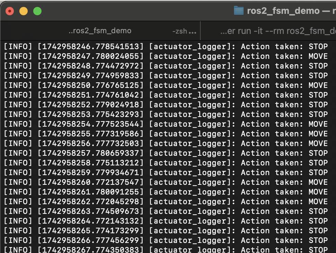Click "Action taken:" on the 1742958261 line
The width and height of the screenshot is (336, 253).
coord(272,192)
